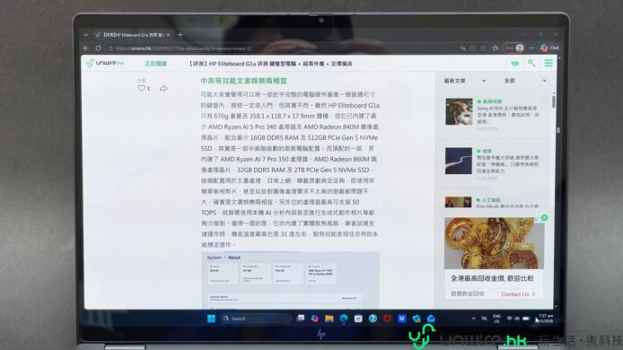Open Microsoft Store from the taskbar

point(358,319)
